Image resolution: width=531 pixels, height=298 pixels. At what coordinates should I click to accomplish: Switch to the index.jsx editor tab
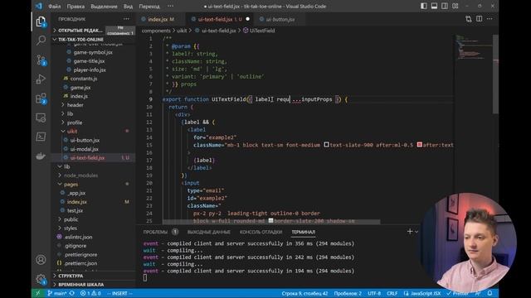click(161, 19)
